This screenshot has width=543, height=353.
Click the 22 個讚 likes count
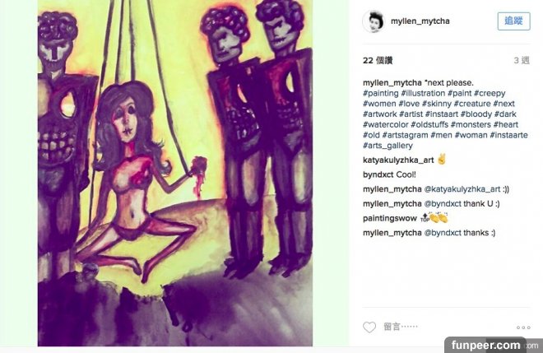point(378,61)
